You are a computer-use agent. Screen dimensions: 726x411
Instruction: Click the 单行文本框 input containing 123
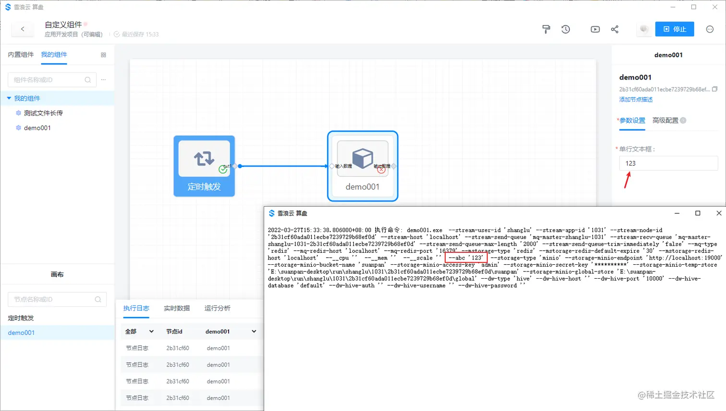668,164
